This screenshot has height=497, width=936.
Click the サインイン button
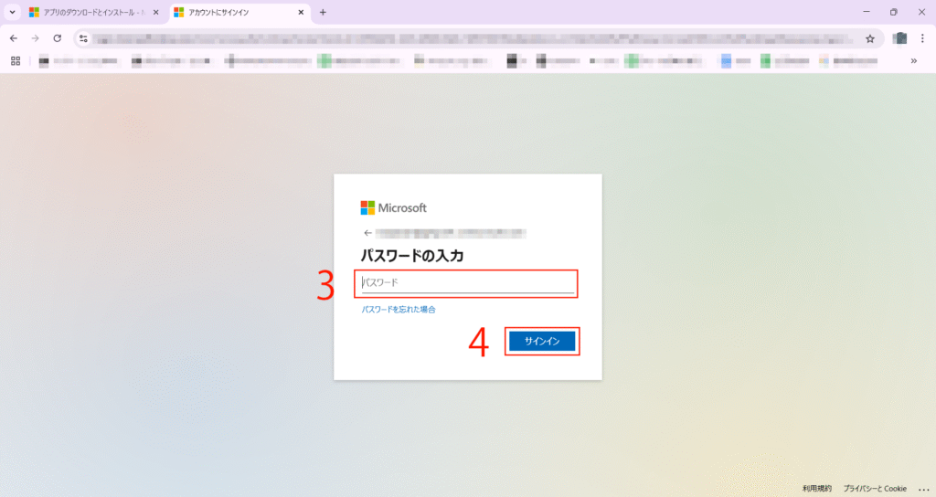coord(542,342)
